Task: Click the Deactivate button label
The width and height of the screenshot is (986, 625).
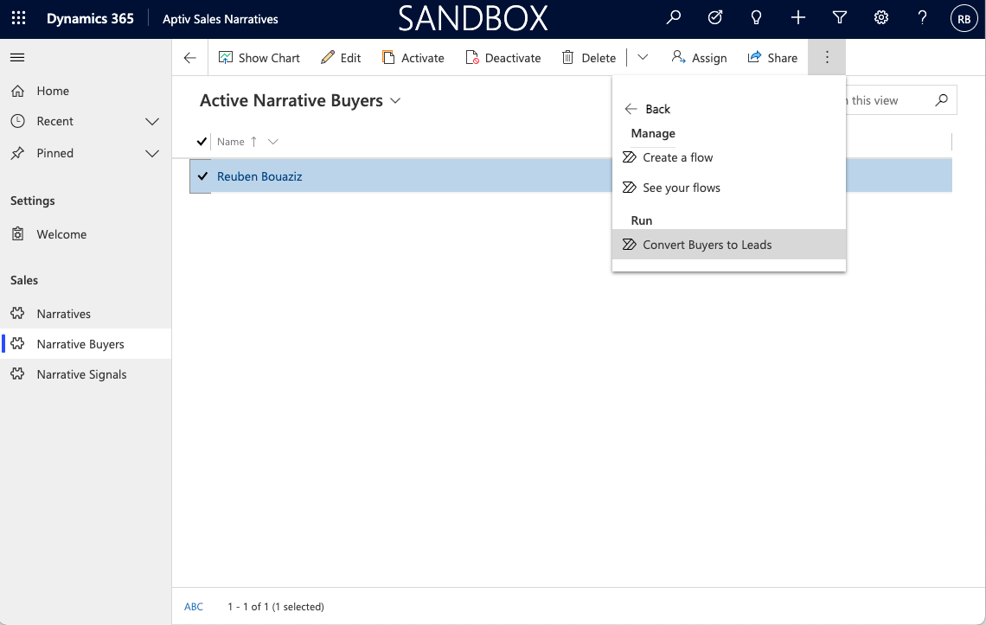Action: (x=513, y=58)
